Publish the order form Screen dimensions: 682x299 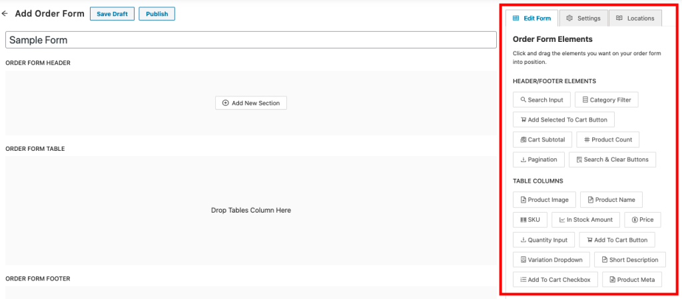[x=157, y=14]
